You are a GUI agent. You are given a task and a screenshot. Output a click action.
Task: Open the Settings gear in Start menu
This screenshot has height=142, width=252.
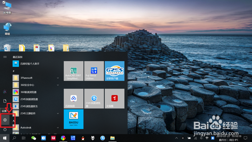5,120
